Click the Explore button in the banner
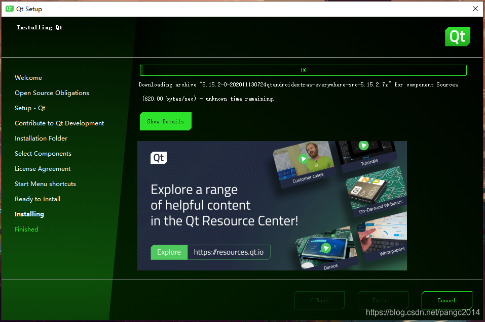This screenshot has width=485, height=322. click(169, 252)
